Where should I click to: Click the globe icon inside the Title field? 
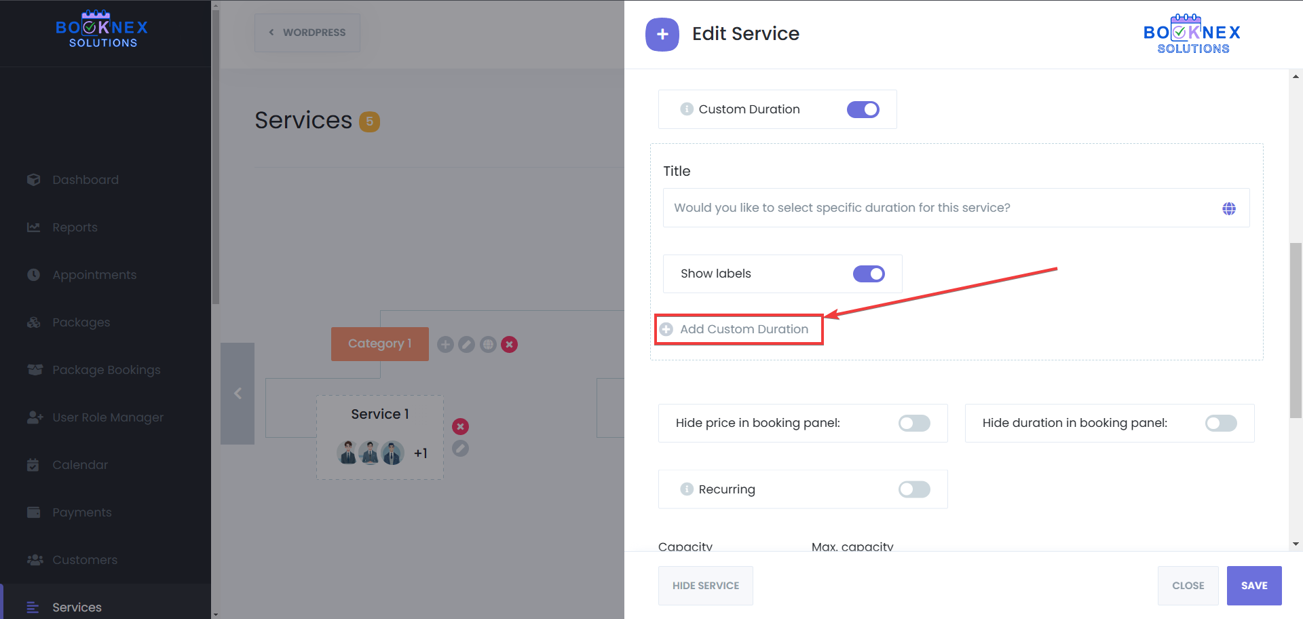(1229, 208)
